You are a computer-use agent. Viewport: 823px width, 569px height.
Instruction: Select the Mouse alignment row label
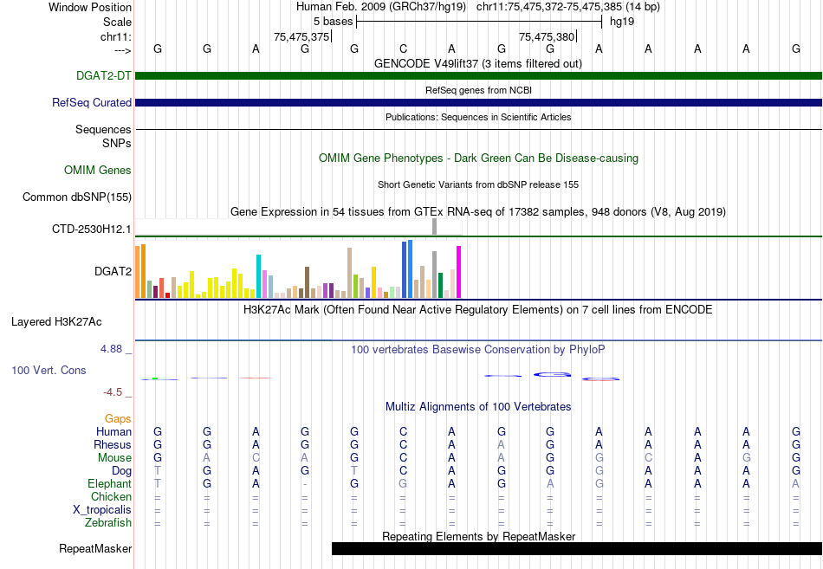point(114,458)
